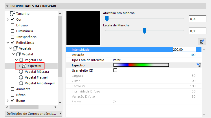The width and height of the screenshot is (211, 118).
Task: Select the Vegetal Máscara item
Action: click(x=37, y=72)
